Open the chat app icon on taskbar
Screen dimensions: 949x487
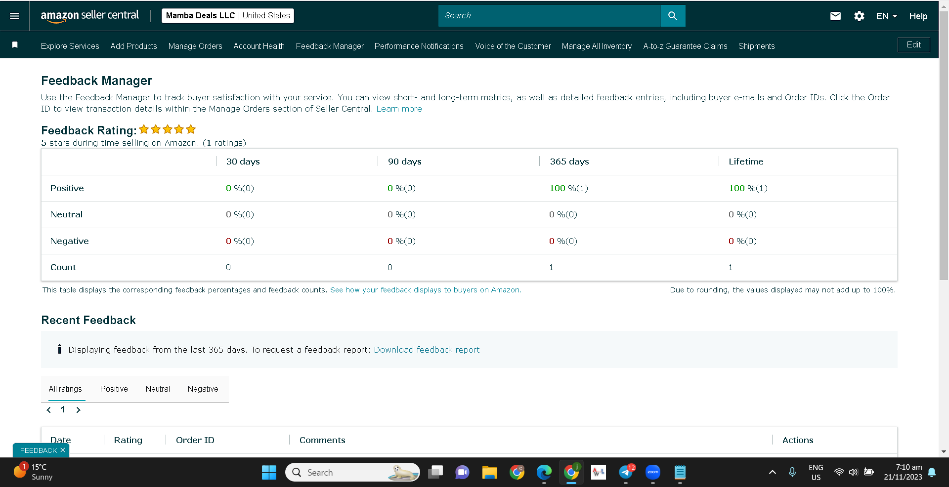point(462,473)
